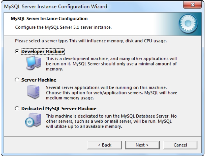
Task: Click the Server Machine tower icon
Action: point(33,92)
